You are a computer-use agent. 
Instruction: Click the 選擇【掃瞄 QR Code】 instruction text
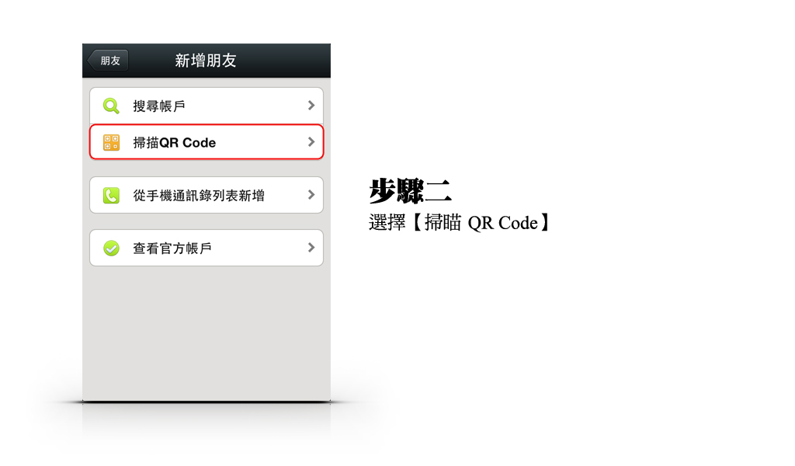tap(460, 223)
